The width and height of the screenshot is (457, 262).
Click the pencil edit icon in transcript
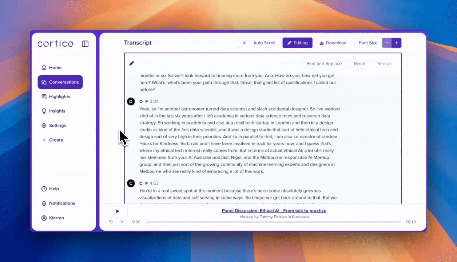tap(132, 63)
